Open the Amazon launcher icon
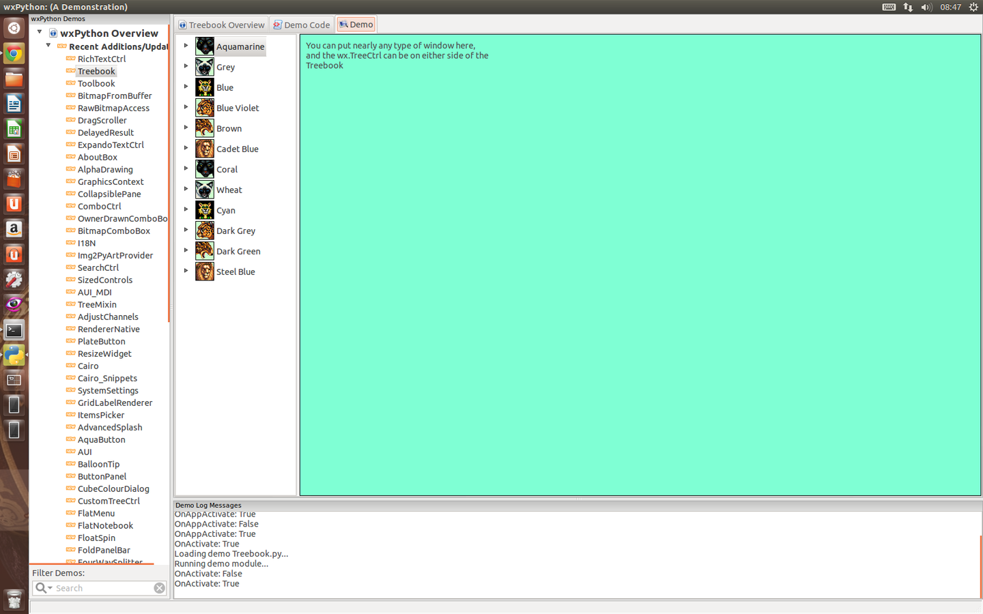Screen dimensions: 983x614 coord(14,229)
